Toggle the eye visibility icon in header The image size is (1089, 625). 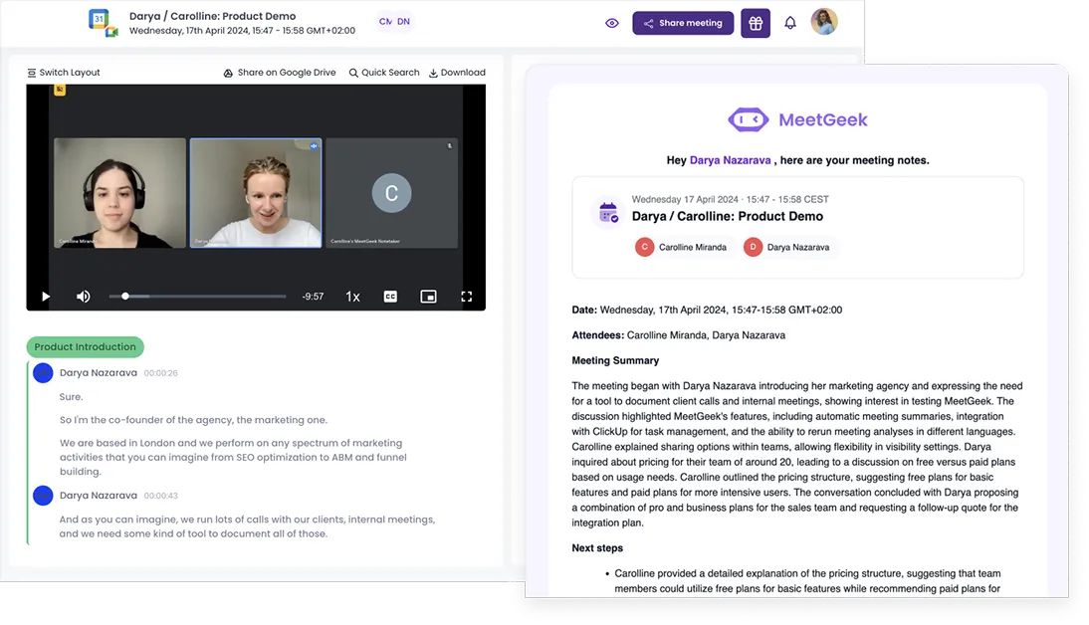click(x=612, y=23)
